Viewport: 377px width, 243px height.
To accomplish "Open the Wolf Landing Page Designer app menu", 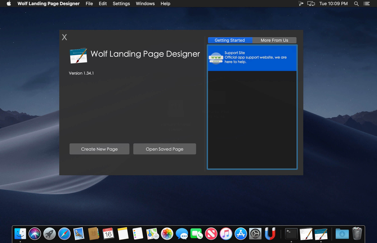I will click(x=49, y=4).
